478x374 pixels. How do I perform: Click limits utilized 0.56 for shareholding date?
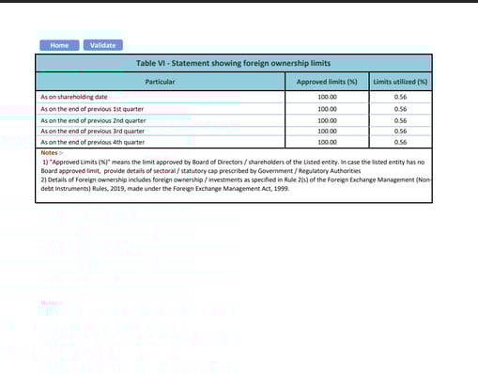(x=401, y=97)
